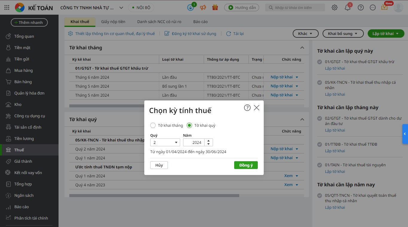The image size is (408, 227).
Task: Open the Hướng dẫn guide button
Action: coord(242,7)
